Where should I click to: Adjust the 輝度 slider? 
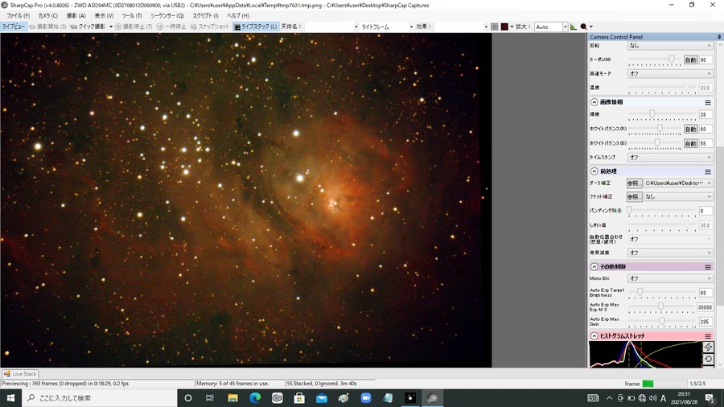pyautogui.click(x=661, y=114)
